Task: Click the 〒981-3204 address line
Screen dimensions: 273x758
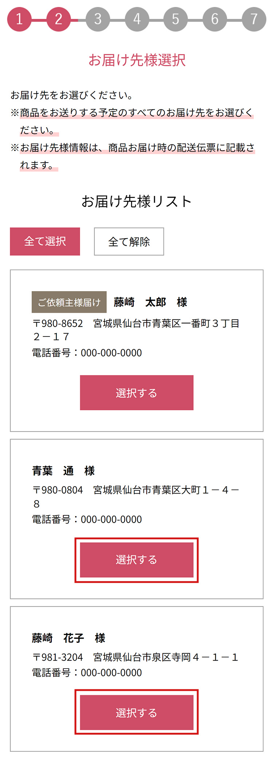Action: 135,657
